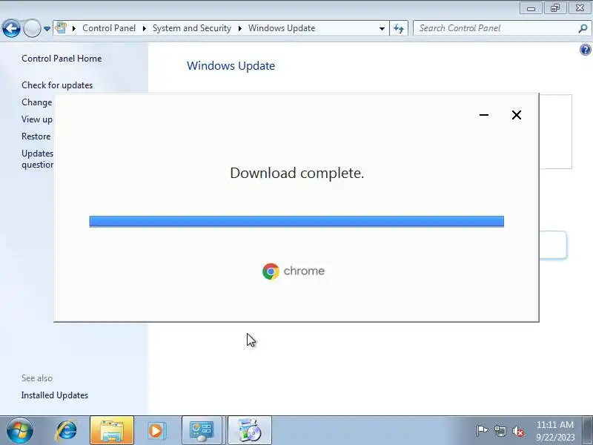
Task: Click the Windows Update page heading
Action: coord(231,66)
